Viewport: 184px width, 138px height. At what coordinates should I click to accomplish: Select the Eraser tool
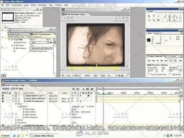click(174, 16)
